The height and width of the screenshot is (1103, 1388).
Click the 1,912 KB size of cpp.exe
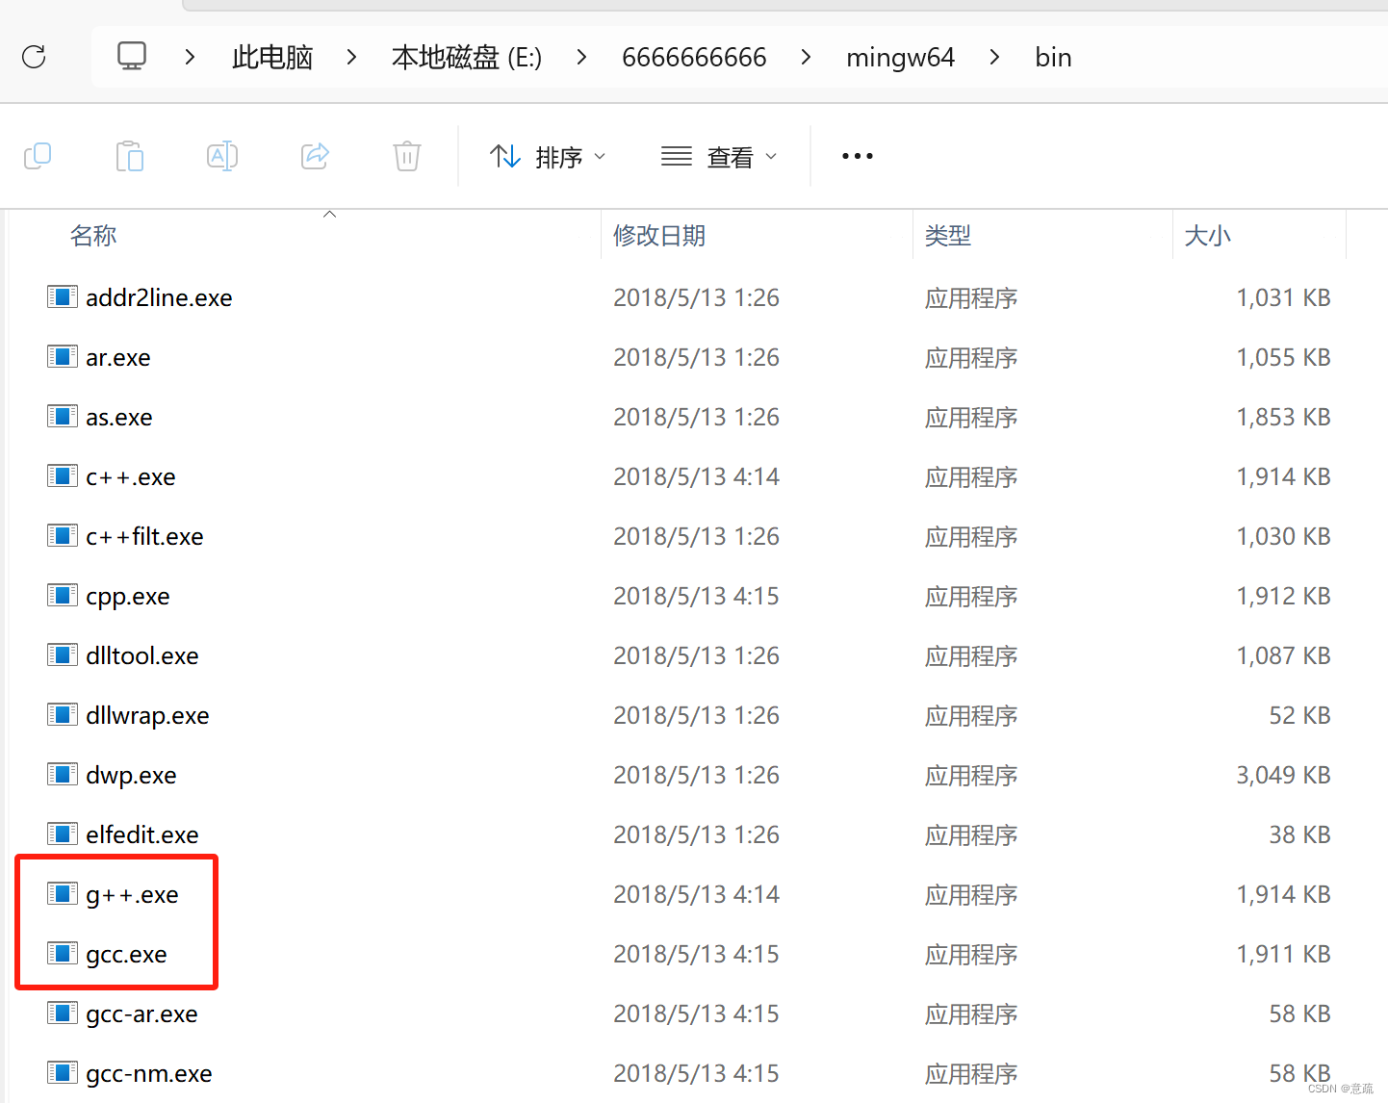coord(1283,596)
